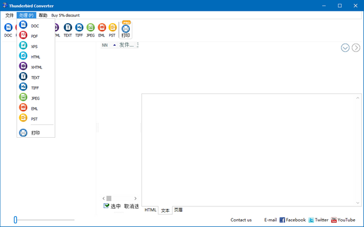
Task: Click the 发件... column header
Action: pyautogui.click(x=127, y=45)
